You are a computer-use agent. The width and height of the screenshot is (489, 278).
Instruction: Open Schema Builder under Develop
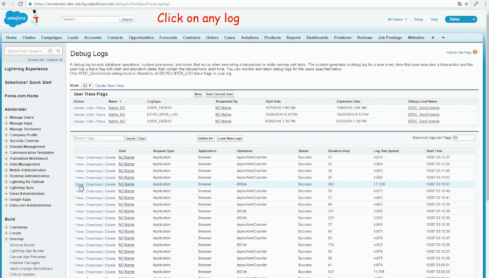pyautogui.click(x=22, y=245)
